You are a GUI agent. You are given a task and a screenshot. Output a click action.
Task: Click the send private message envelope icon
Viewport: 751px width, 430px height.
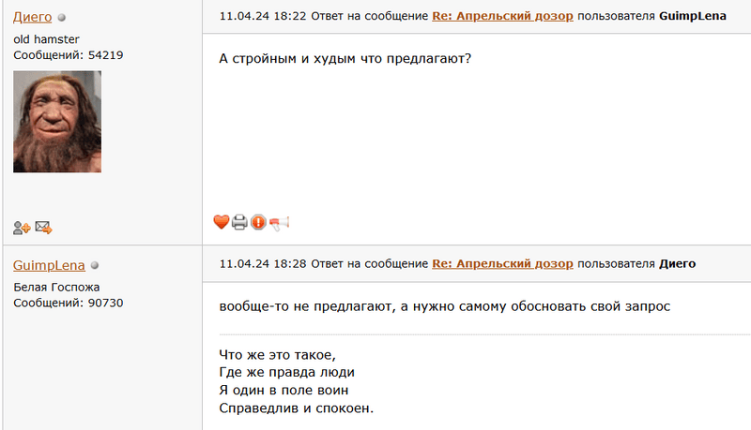43,227
